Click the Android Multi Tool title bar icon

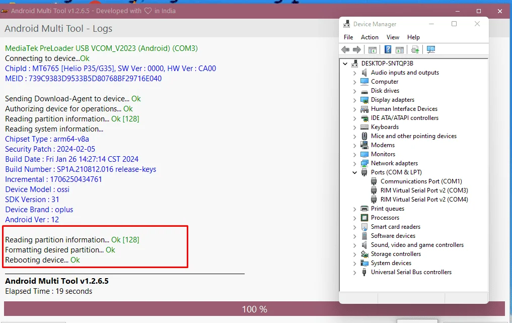(x=4, y=11)
